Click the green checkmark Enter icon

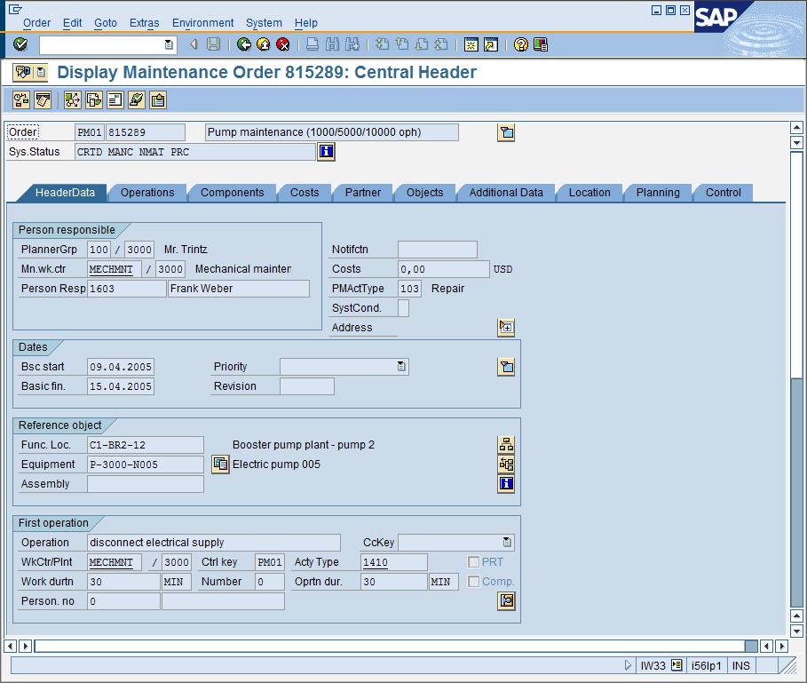pyautogui.click(x=20, y=44)
